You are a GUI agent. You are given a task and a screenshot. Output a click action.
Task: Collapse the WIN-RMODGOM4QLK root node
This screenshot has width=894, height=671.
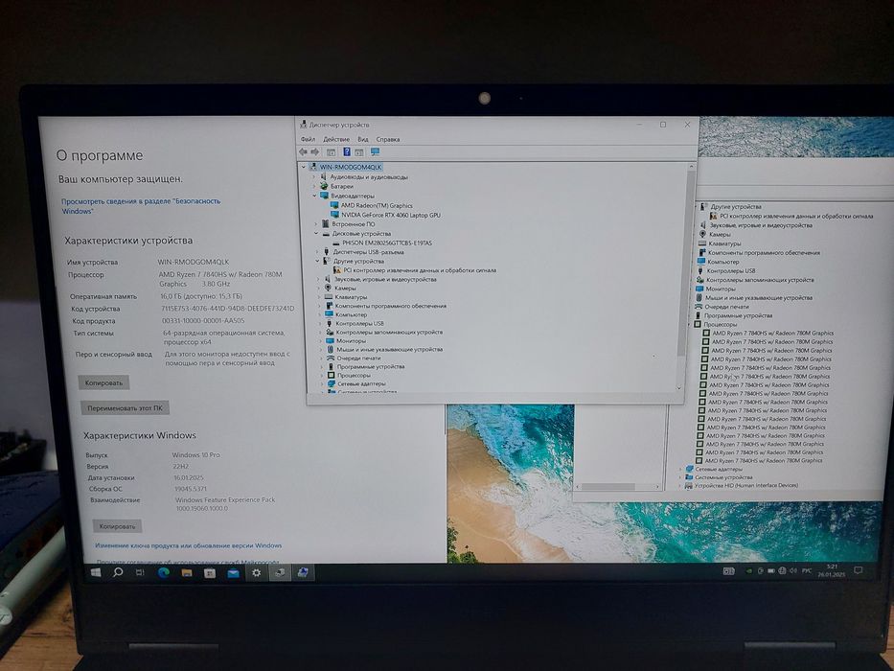click(x=304, y=167)
